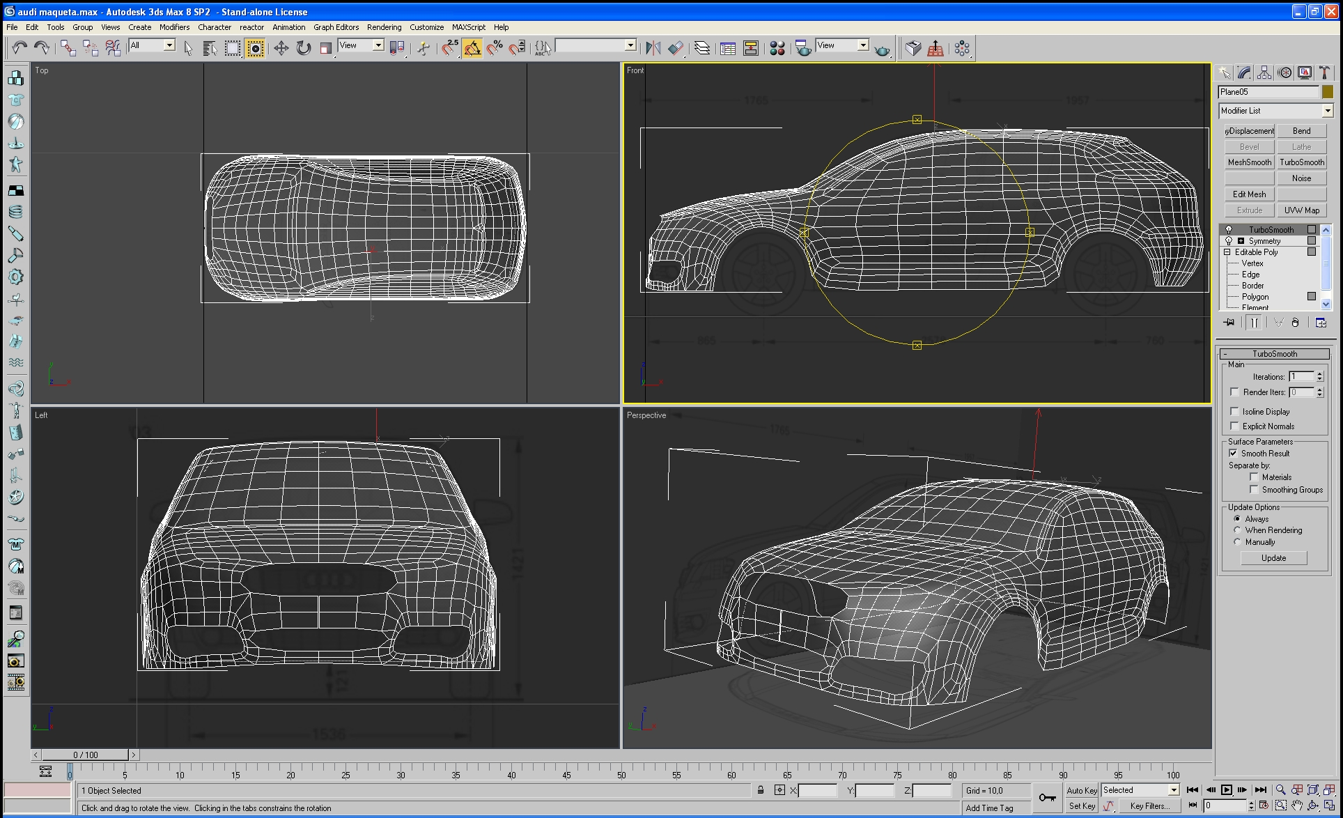This screenshot has width=1343, height=818.
Task: Open the Hierarchy command panel tab
Action: click(x=1264, y=72)
